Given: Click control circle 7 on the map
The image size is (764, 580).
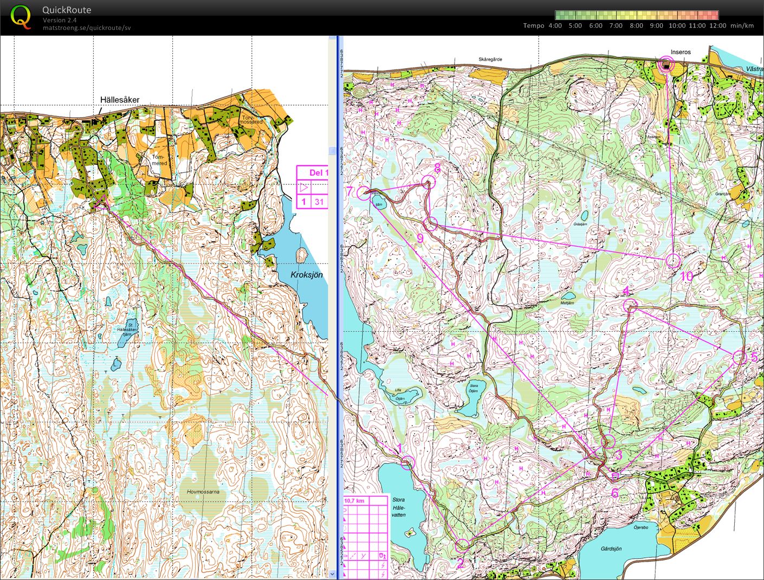Looking at the screenshot, I should point(364,192).
